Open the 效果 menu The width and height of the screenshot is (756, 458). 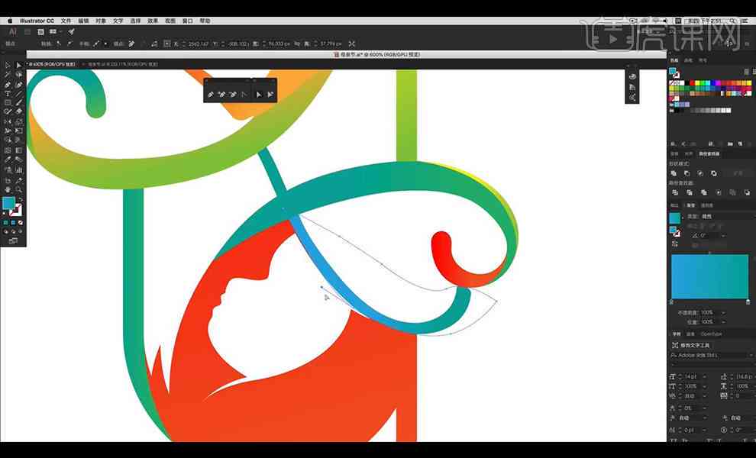coord(153,21)
